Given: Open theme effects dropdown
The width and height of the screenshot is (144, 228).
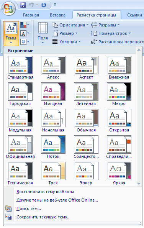Looking at the screenshot, I should click(25, 42).
